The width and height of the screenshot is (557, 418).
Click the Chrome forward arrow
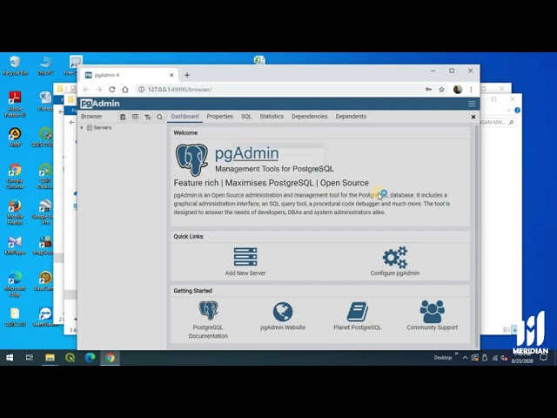[98, 90]
